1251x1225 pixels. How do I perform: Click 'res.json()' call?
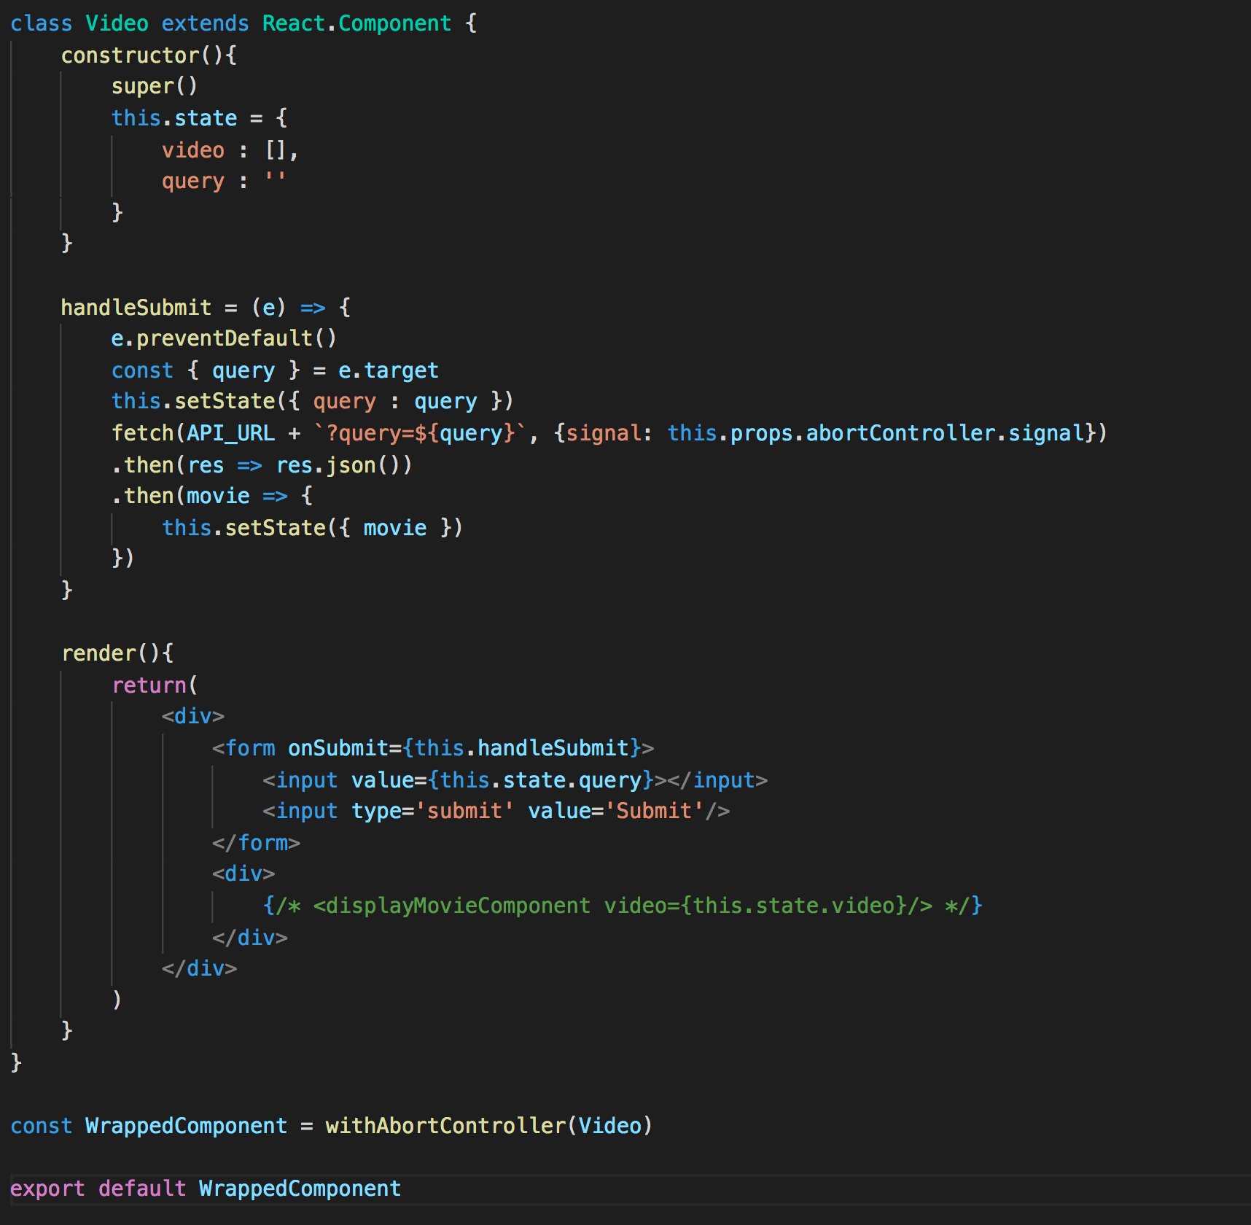344,465
